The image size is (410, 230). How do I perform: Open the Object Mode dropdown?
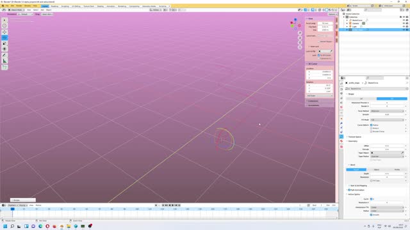coord(16,10)
